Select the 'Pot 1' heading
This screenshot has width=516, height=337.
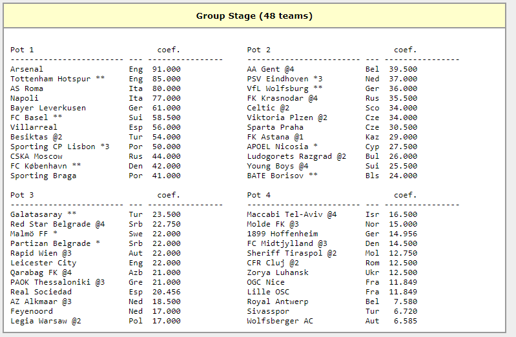pyautogui.click(x=22, y=50)
